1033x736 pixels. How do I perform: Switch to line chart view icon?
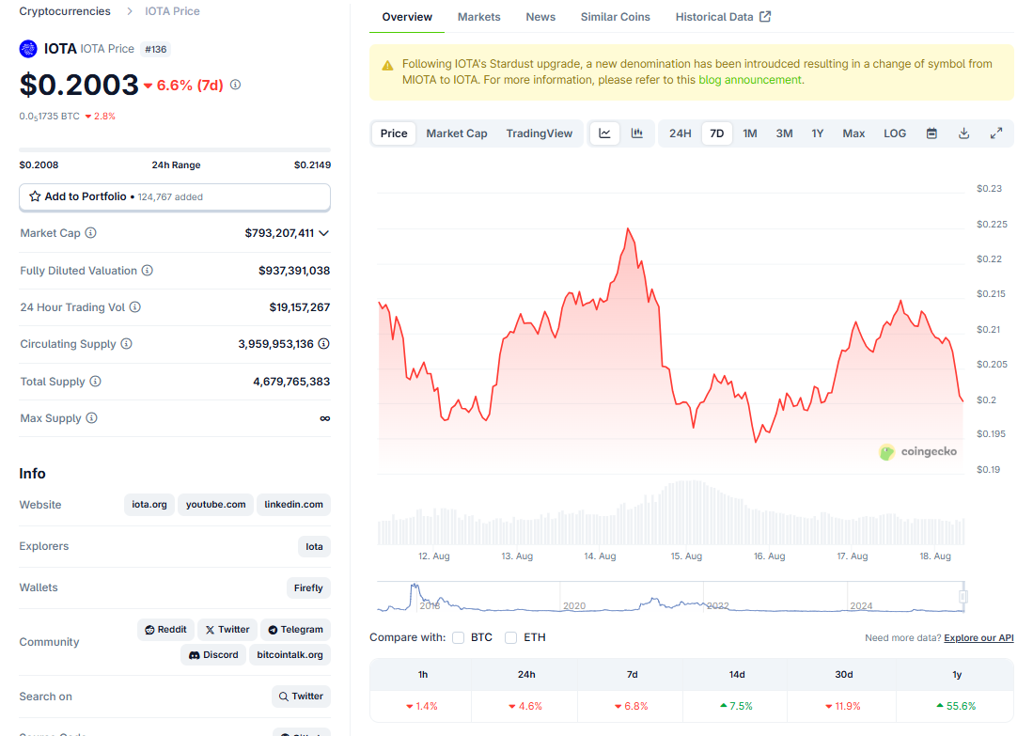coord(604,133)
